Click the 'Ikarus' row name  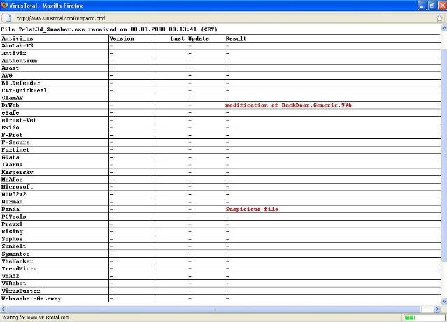[x=12, y=165]
